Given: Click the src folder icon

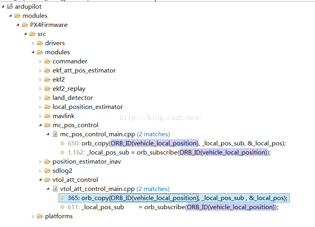Looking at the screenshot, I should 32,34.
